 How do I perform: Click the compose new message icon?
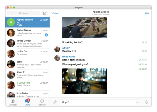pyautogui.click(x=45, y=13)
